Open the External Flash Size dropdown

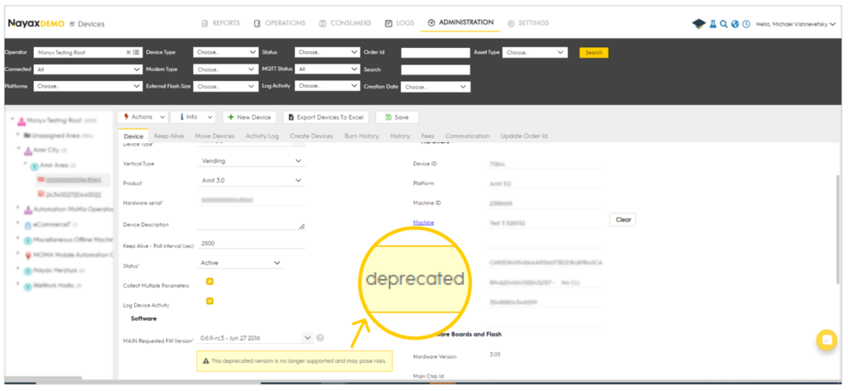226,87
